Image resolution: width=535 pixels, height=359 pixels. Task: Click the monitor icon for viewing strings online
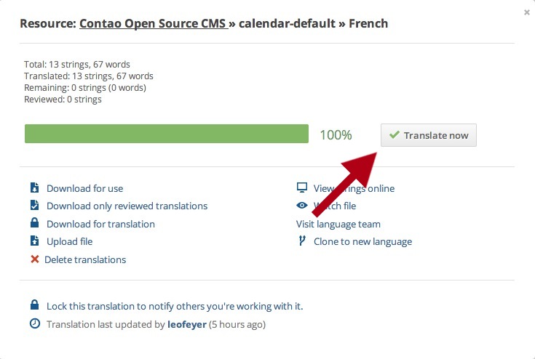[302, 187]
